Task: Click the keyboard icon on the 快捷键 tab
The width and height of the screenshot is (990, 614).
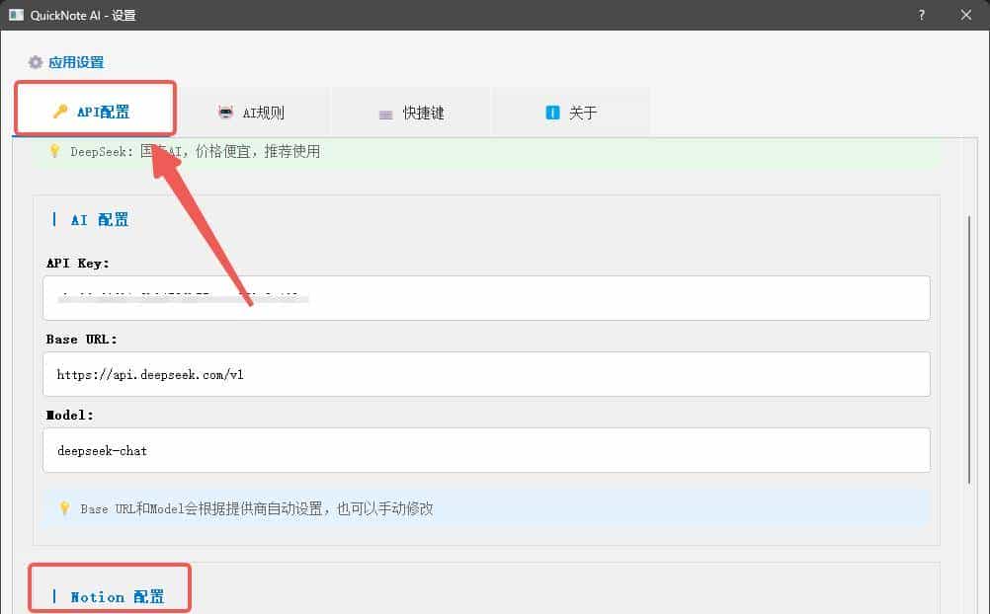Action: pos(385,112)
